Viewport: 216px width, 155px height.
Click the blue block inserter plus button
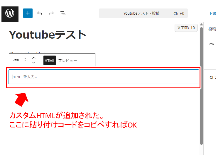click(28, 13)
